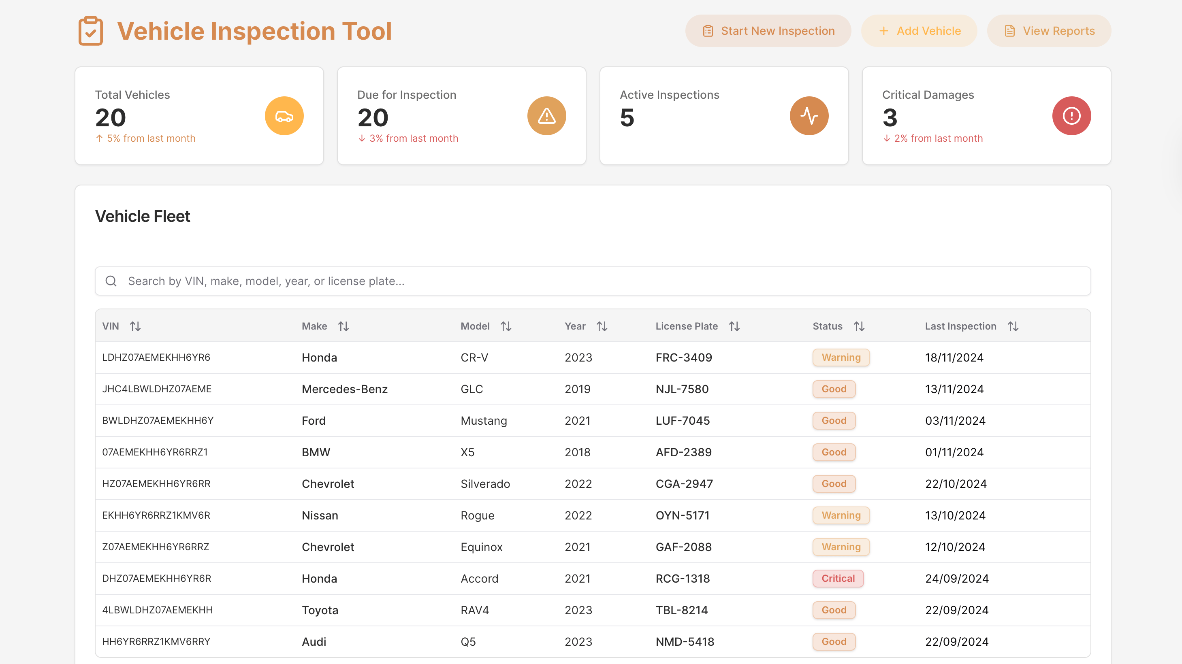Sort table by Model column arrows
Image resolution: width=1182 pixels, height=664 pixels.
506,326
